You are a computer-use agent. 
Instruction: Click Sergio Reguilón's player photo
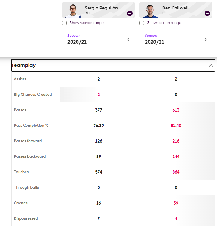[x=72, y=11]
